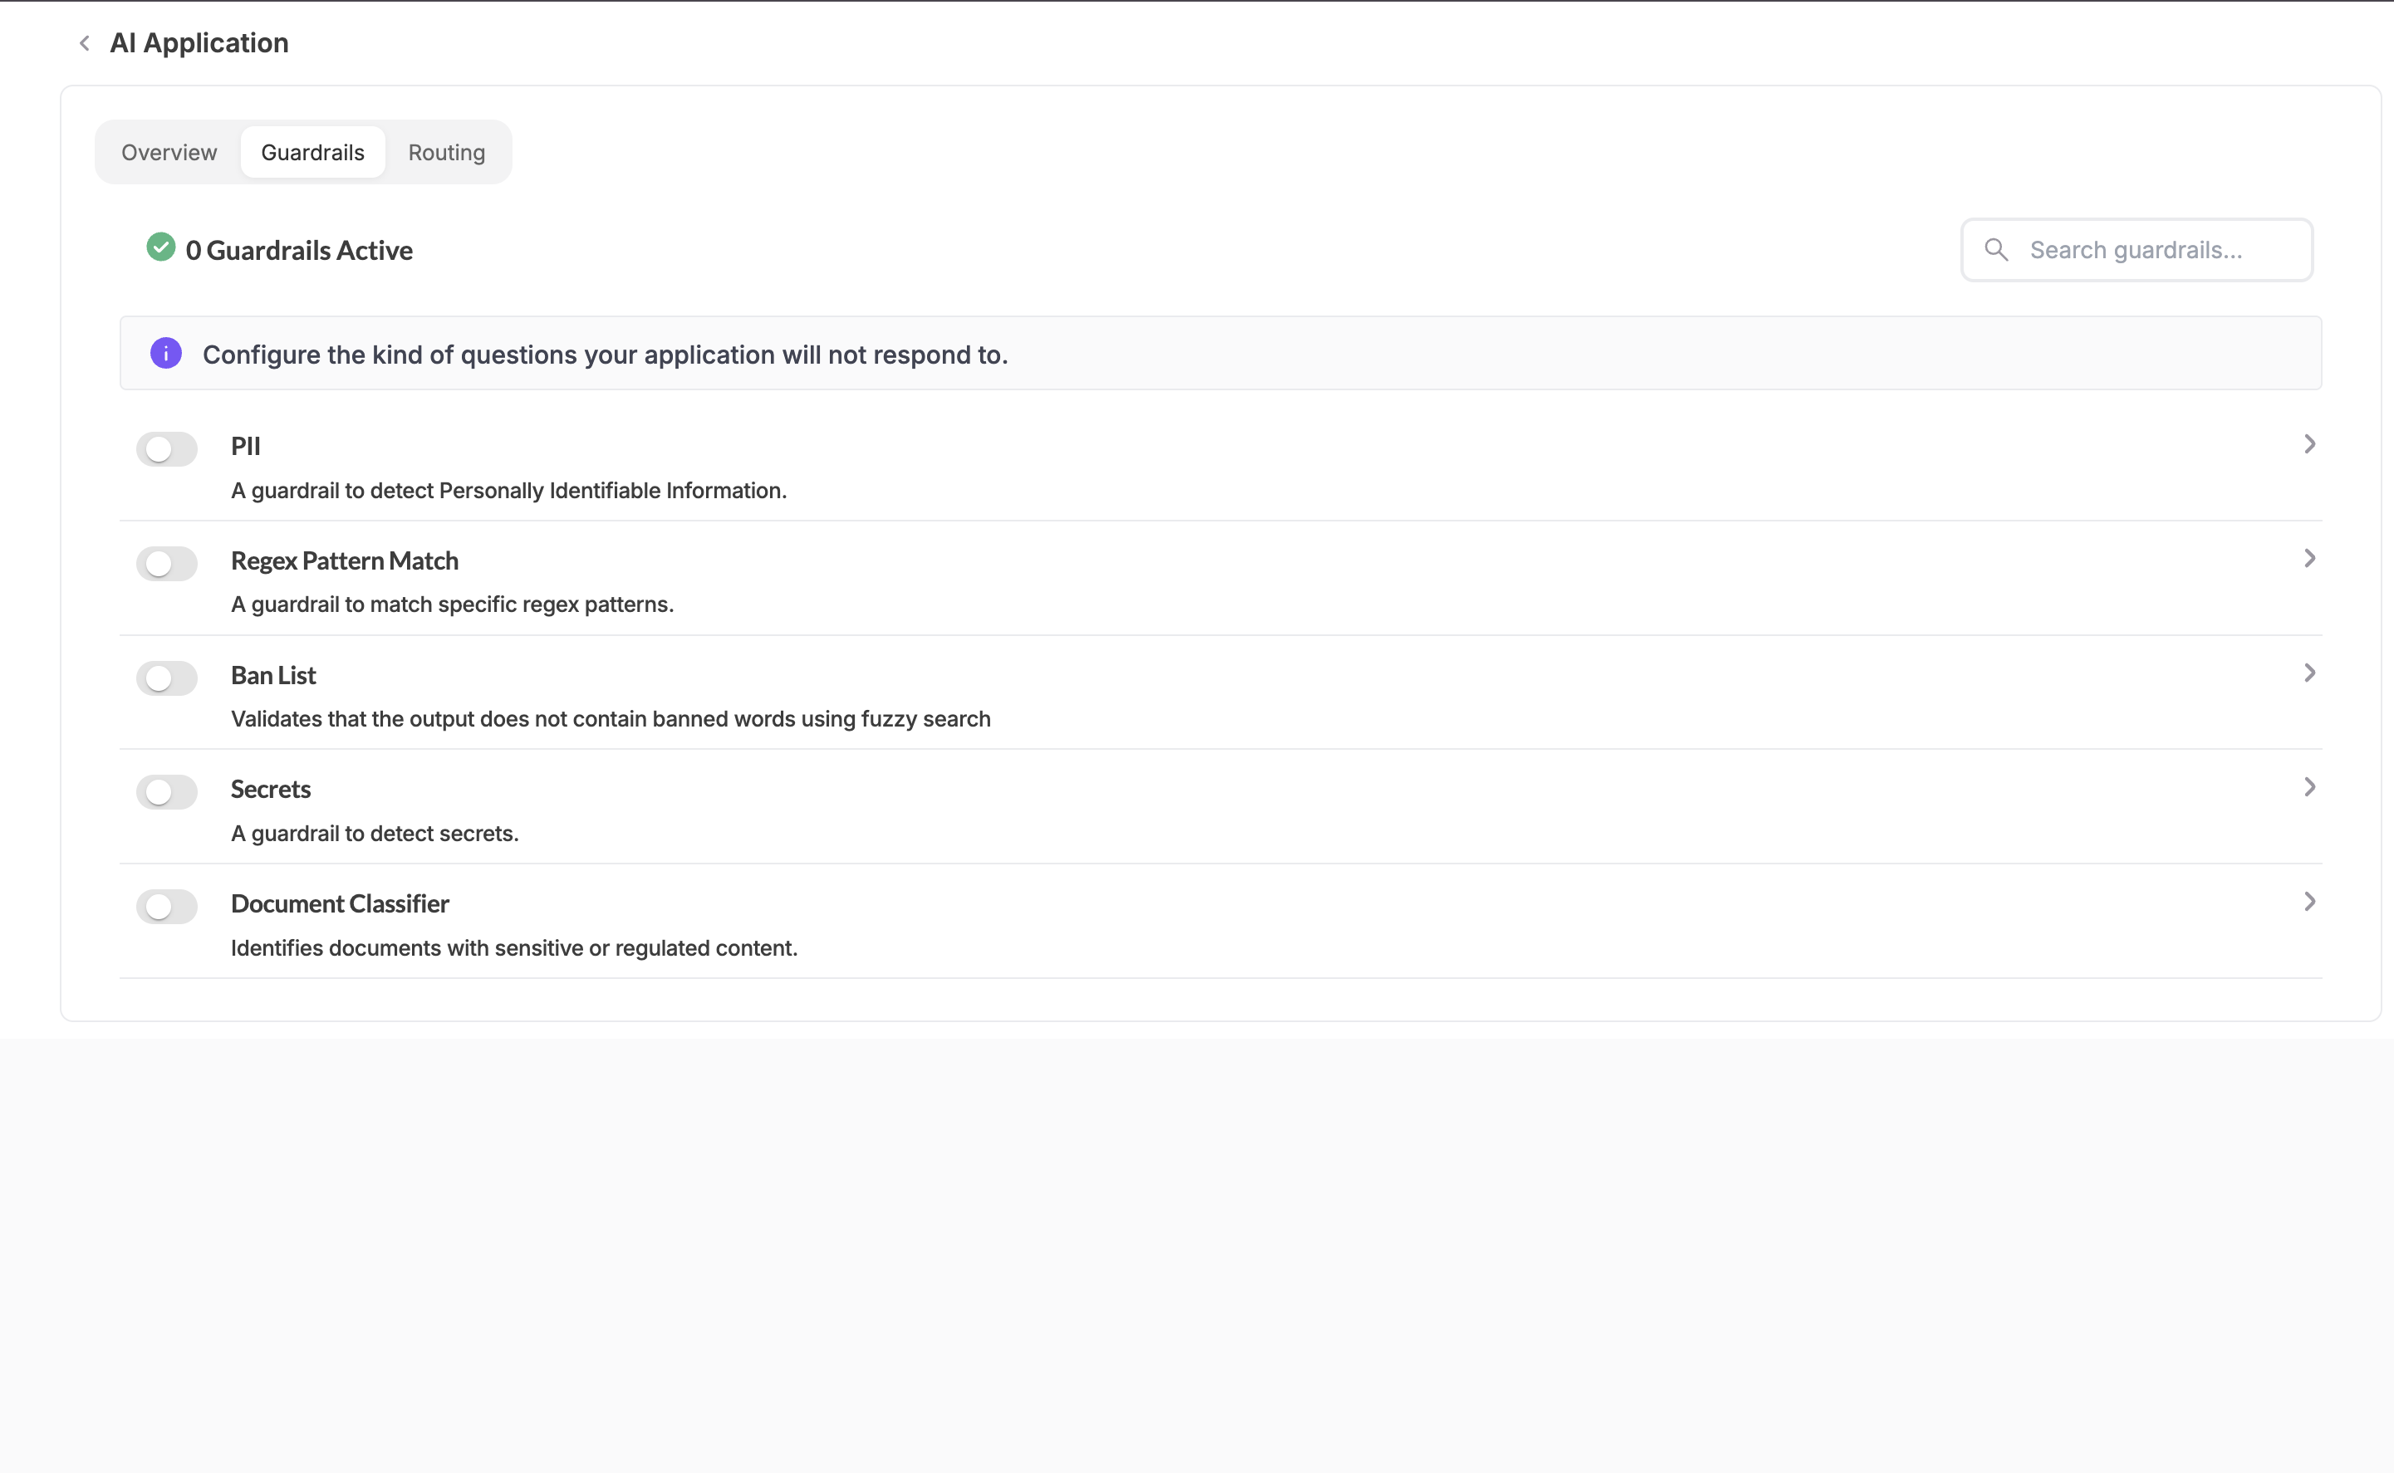Go back using the arrow beside AI Application
Image resolution: width=2394 pixels, height=1473 pixels.
(85, 43)
